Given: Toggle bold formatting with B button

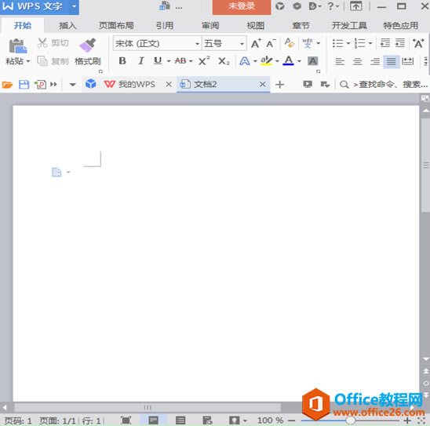Looking at the screenshot, I should [122, 61].
